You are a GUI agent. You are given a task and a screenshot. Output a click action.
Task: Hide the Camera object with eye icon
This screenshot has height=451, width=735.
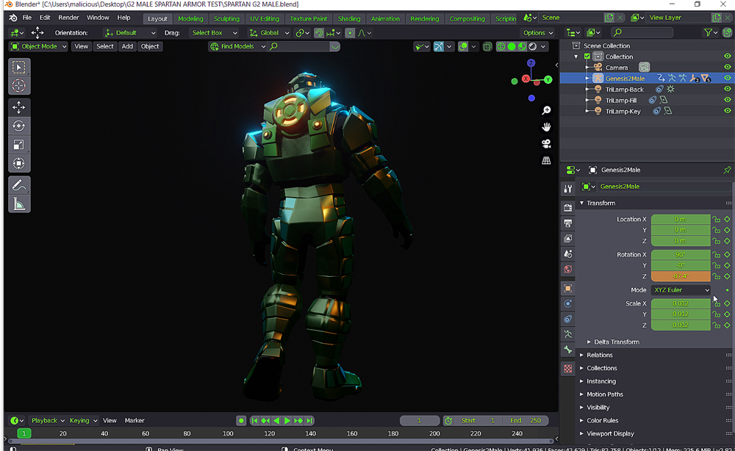[x=727, y=68]
